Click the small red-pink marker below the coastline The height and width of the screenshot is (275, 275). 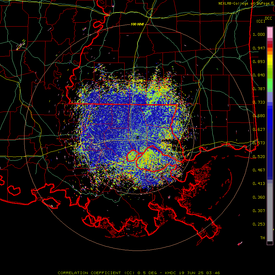tap(240, 244)
